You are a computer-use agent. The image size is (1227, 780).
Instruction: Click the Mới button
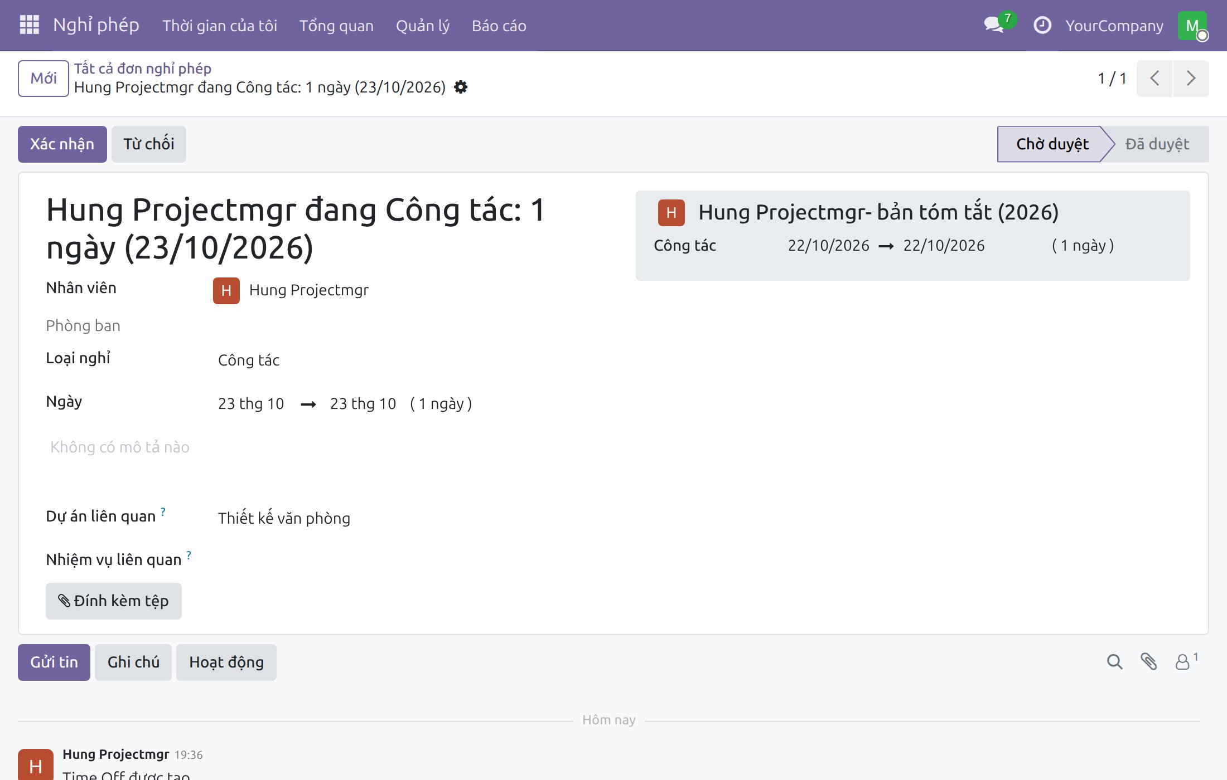point(44,78)
